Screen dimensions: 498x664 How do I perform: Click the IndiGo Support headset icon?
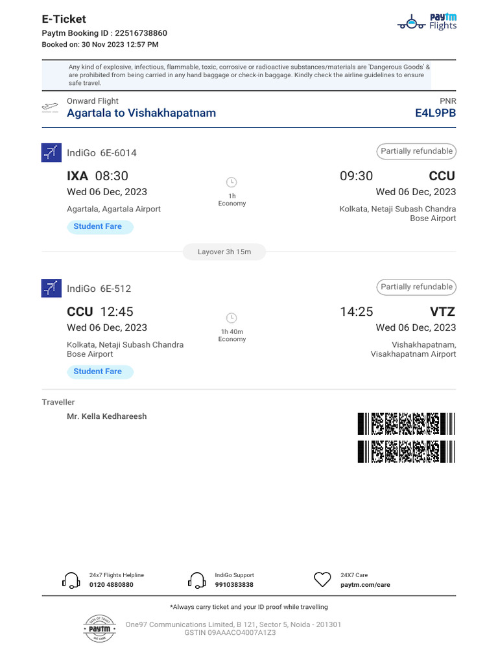196,580
